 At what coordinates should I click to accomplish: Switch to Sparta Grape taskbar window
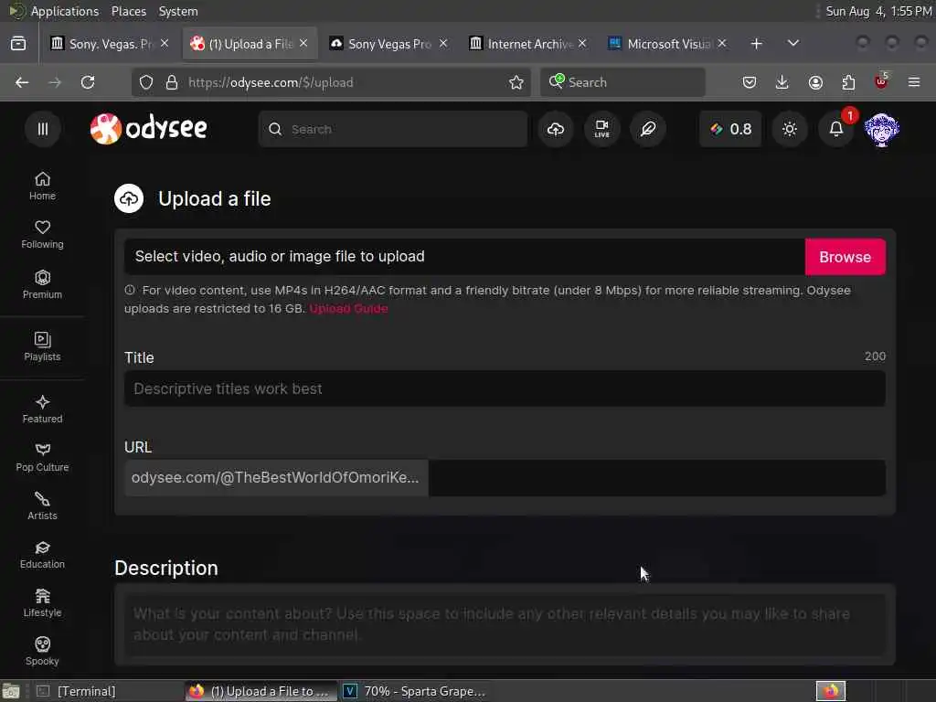(416, 691)
